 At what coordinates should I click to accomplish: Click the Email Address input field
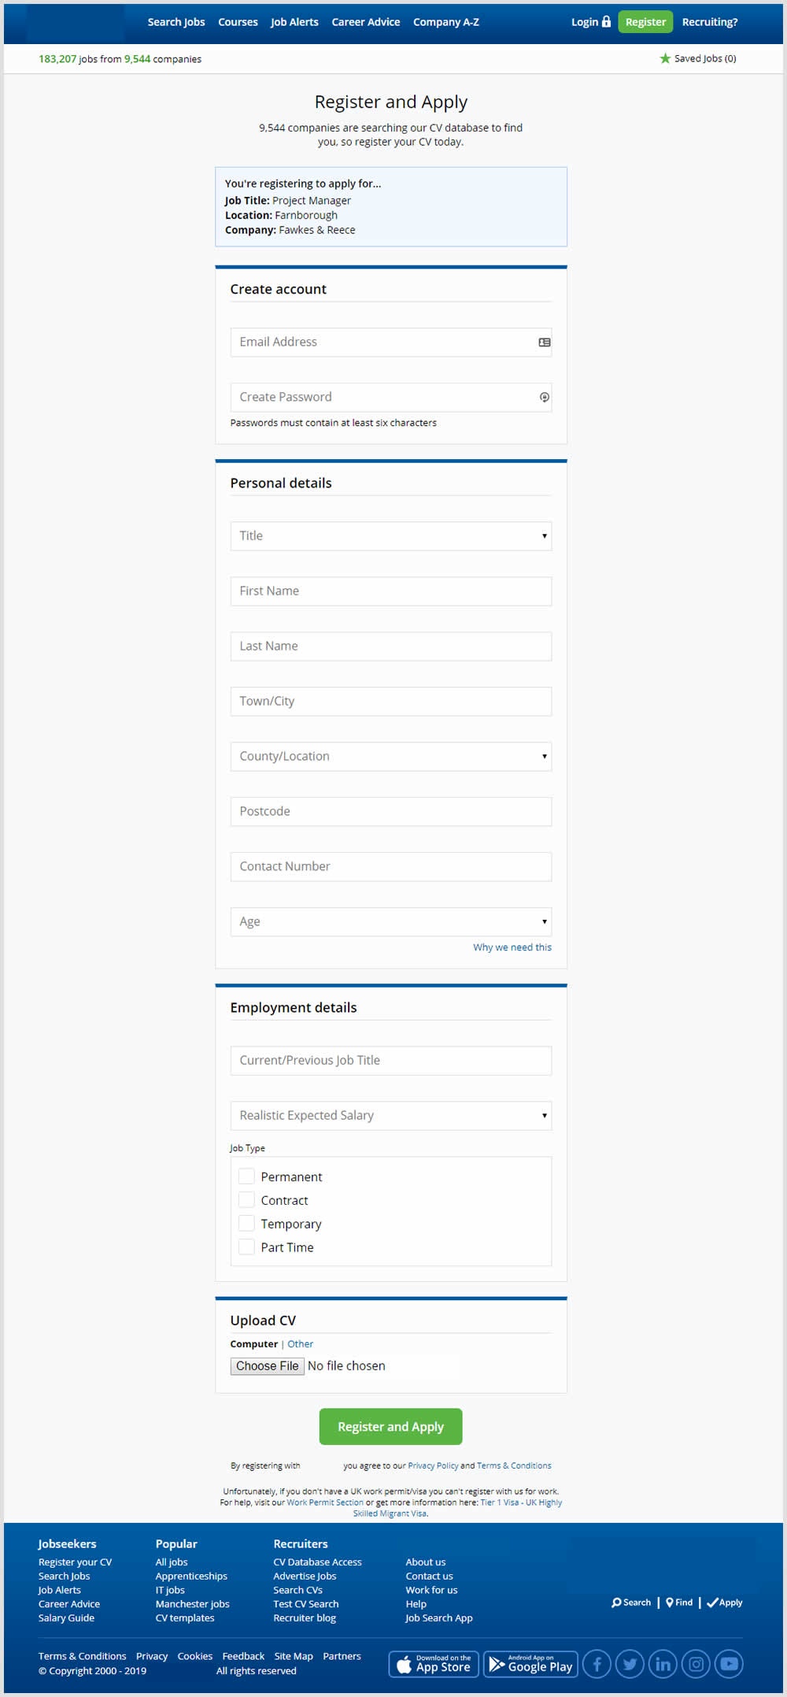(382, 343)
